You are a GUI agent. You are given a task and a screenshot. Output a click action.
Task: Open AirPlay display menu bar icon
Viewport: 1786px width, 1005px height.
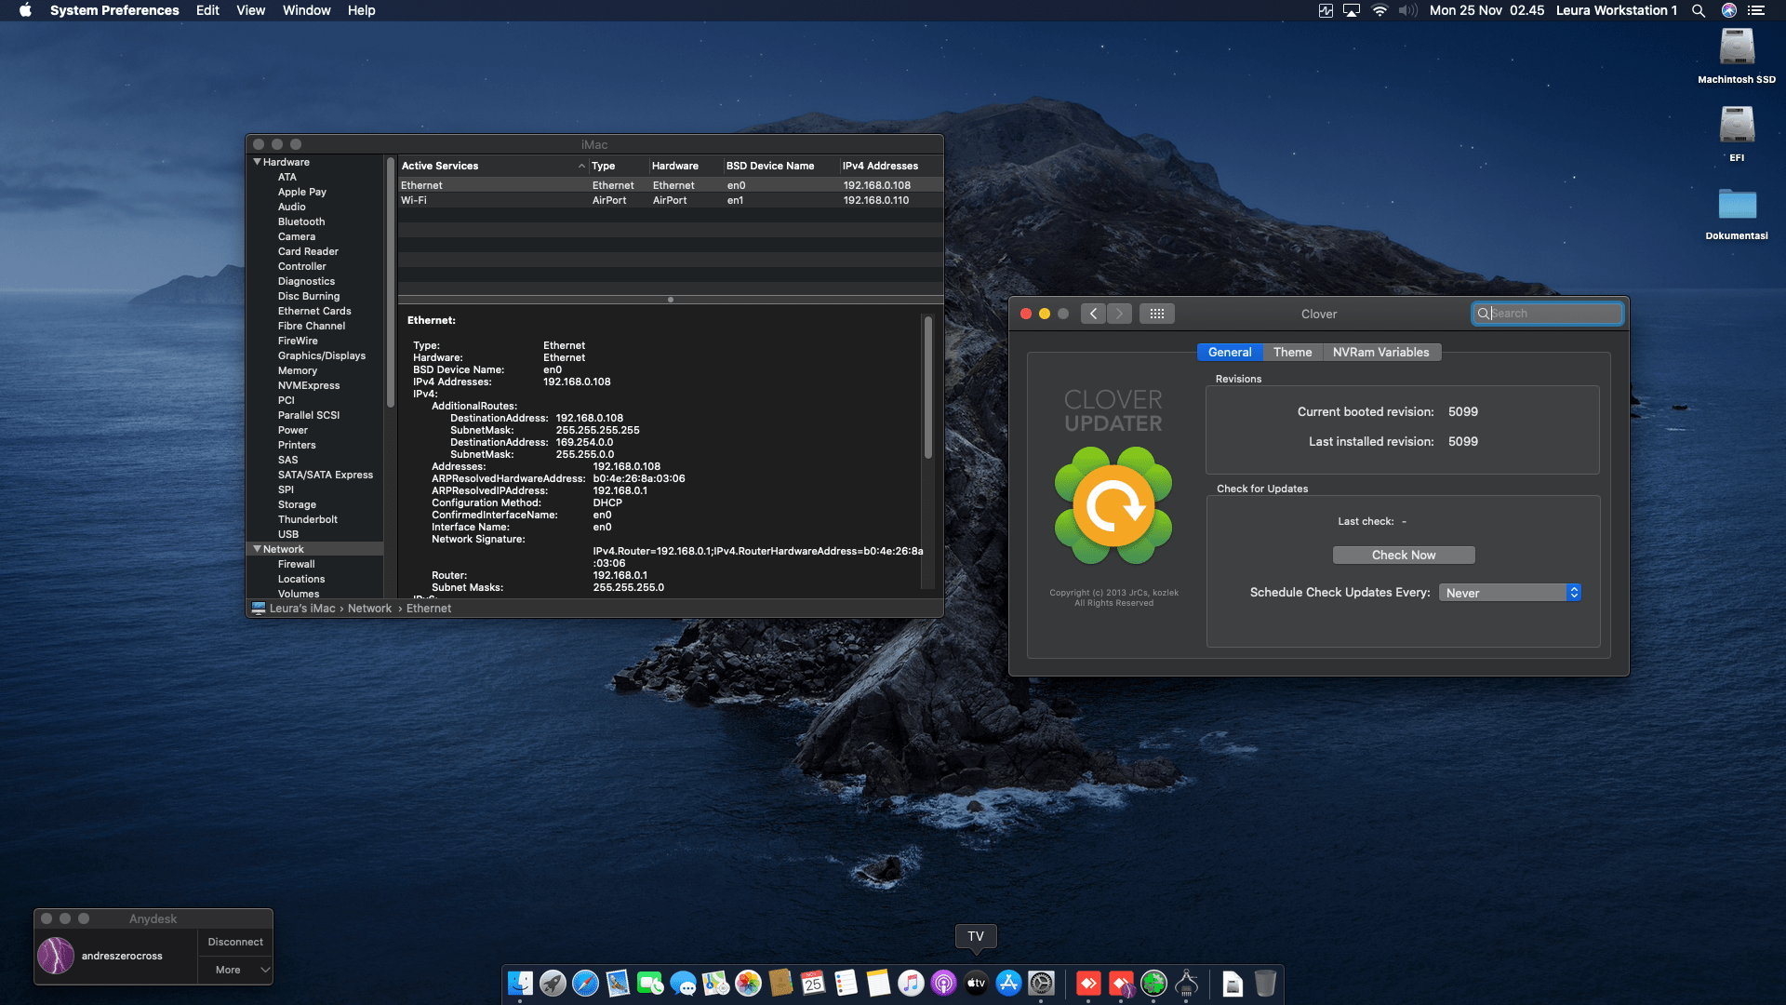coord(1352,10)
